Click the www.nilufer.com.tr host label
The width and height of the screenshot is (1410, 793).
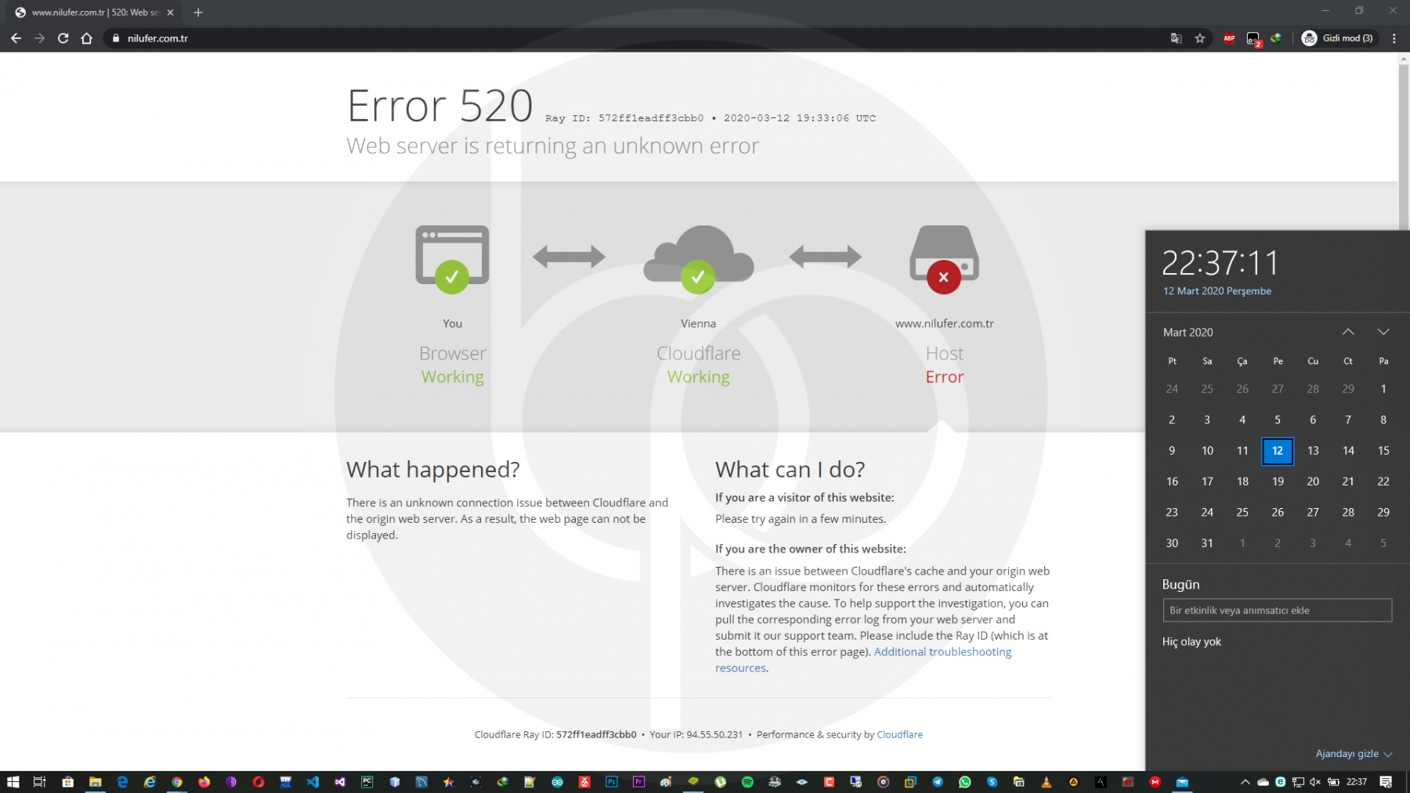(x=944, y=324)
